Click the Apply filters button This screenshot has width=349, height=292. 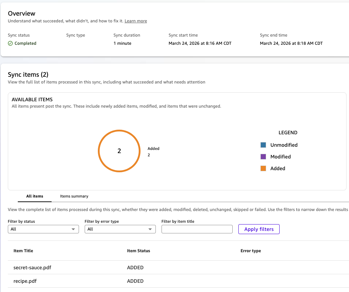coord(259,229)
